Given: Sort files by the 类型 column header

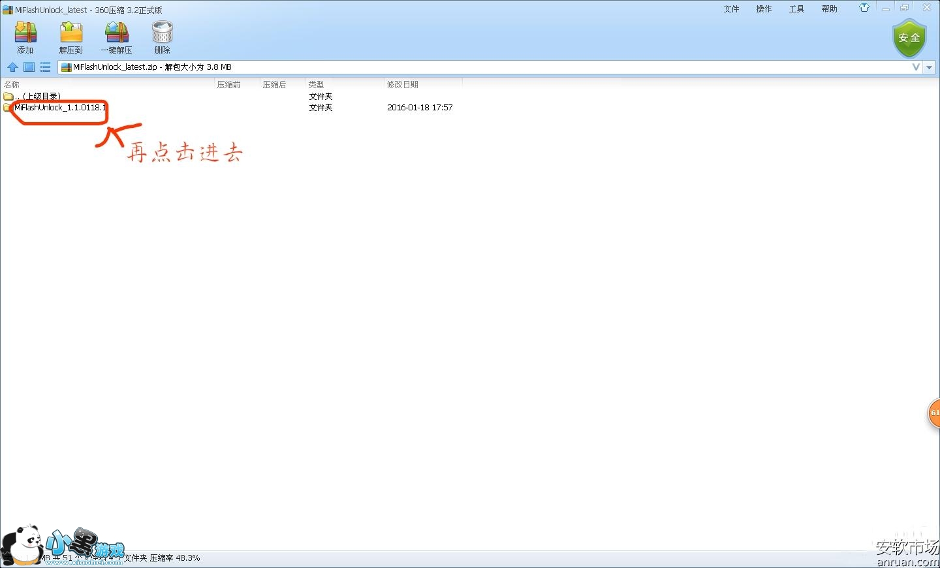Looking at the screenshot, I should [345, 84].
